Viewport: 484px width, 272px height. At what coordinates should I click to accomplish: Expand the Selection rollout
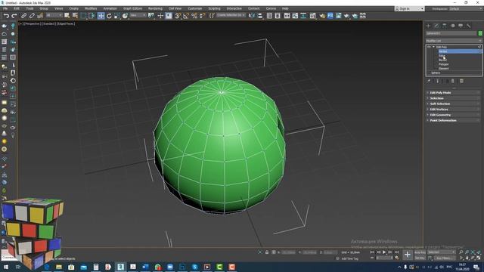453,98
